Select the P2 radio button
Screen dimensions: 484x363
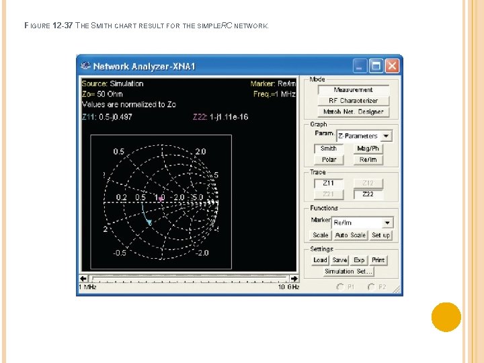pos(371,287)
